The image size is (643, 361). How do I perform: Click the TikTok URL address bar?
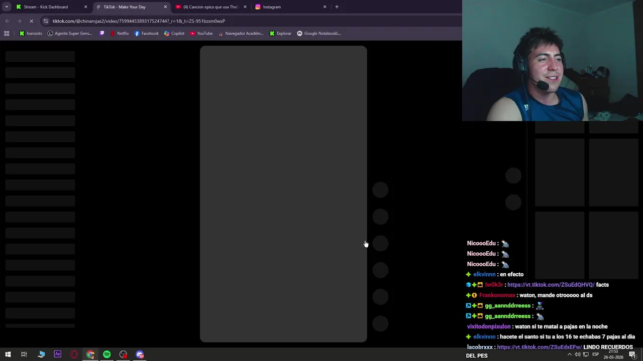[x=251, y=21]
